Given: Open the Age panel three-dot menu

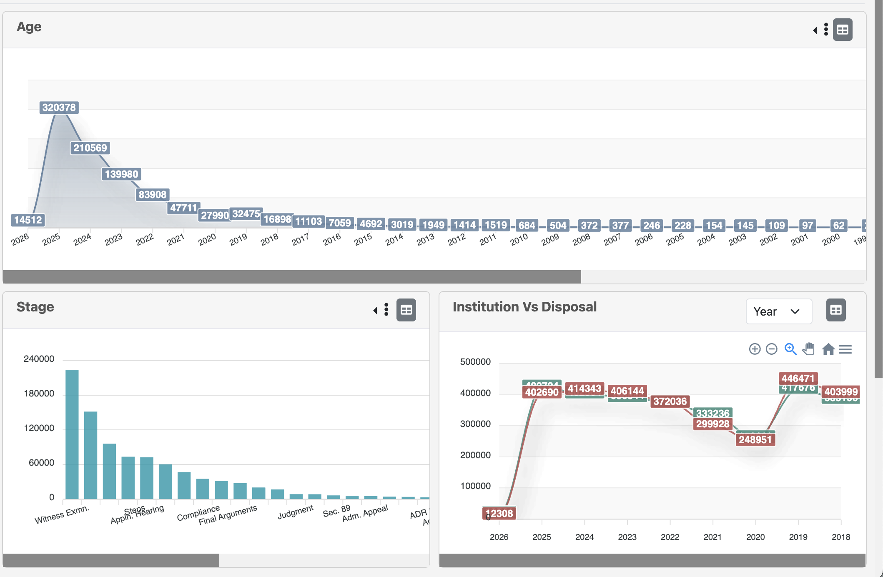Looking at the screenshot, I should click(826, 30).
